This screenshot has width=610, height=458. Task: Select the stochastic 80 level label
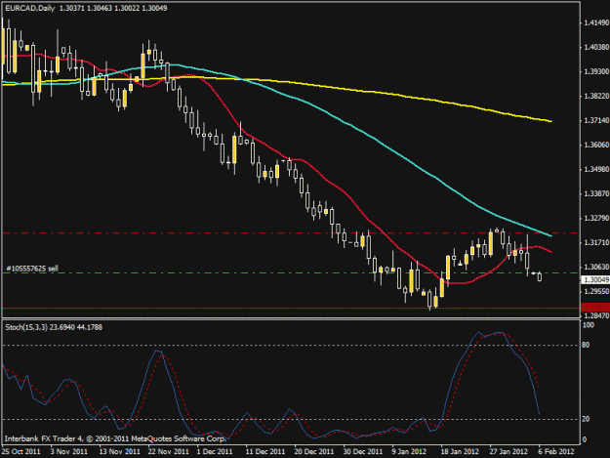click(x=586, y=345)
